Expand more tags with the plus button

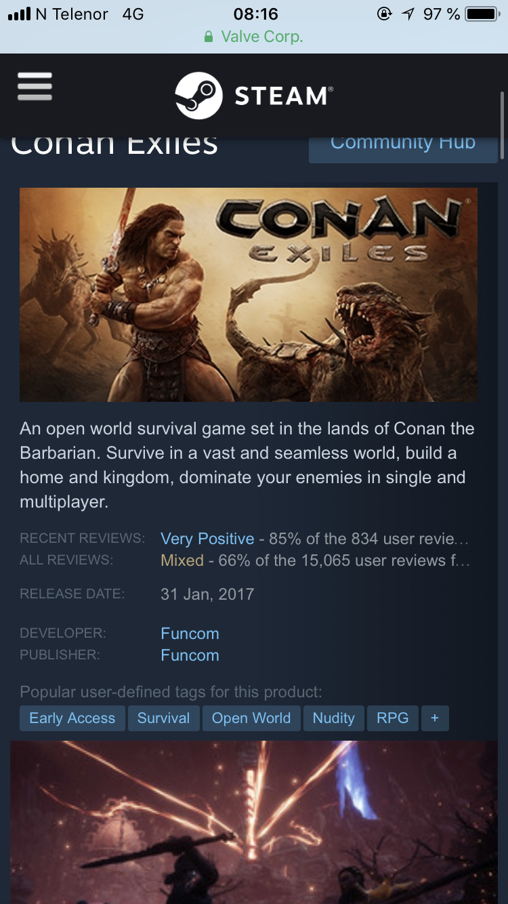click(x=435, y=718)
